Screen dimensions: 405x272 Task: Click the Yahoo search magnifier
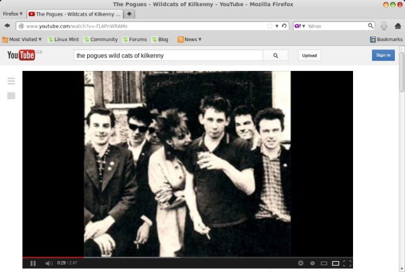coord(371,26)
